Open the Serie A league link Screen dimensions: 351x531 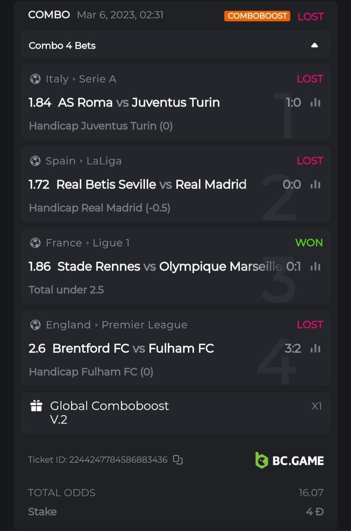[x=97, y=79]
